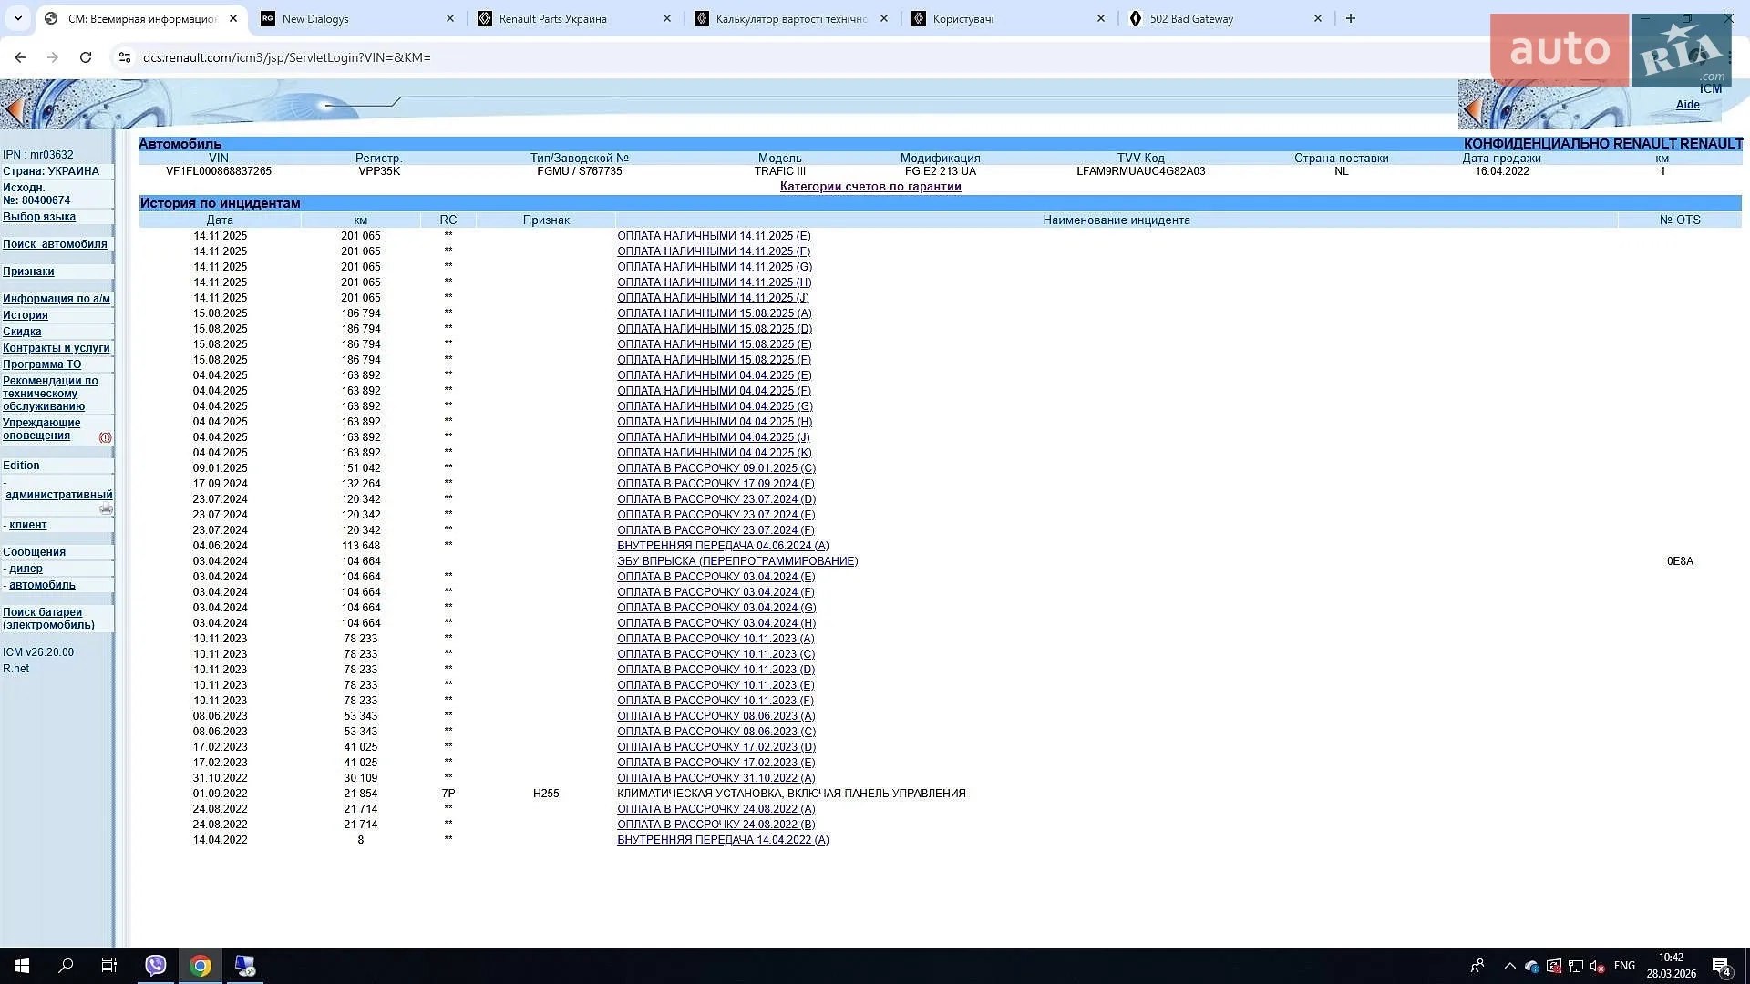Open the taskbar search icon
Image resolution: width=1750 pixels, height=984 pixels.
(x=66, y=966)
